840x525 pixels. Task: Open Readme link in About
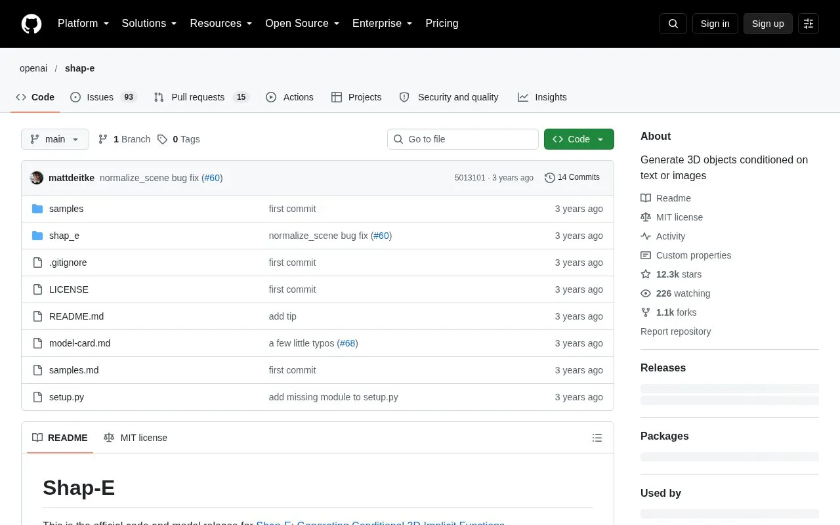pos(665,198)
